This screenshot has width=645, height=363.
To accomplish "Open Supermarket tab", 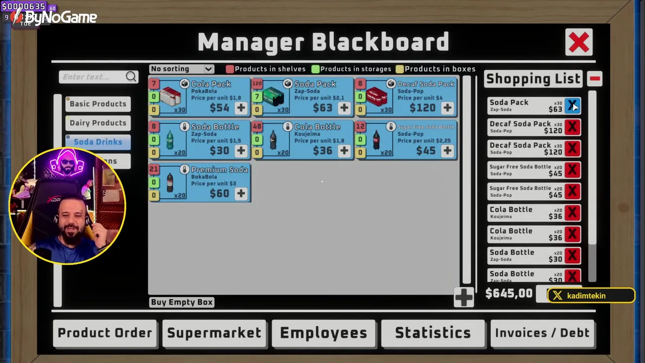I will coord(214,333).
